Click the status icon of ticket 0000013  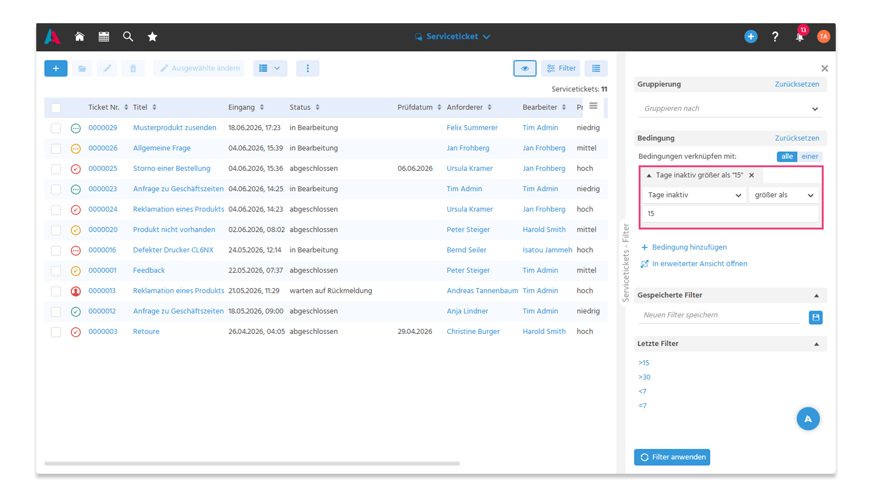coord(76,291)
